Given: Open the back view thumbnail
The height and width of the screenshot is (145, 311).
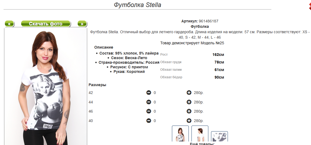Looking at the screenshot, I should (200, 134).
